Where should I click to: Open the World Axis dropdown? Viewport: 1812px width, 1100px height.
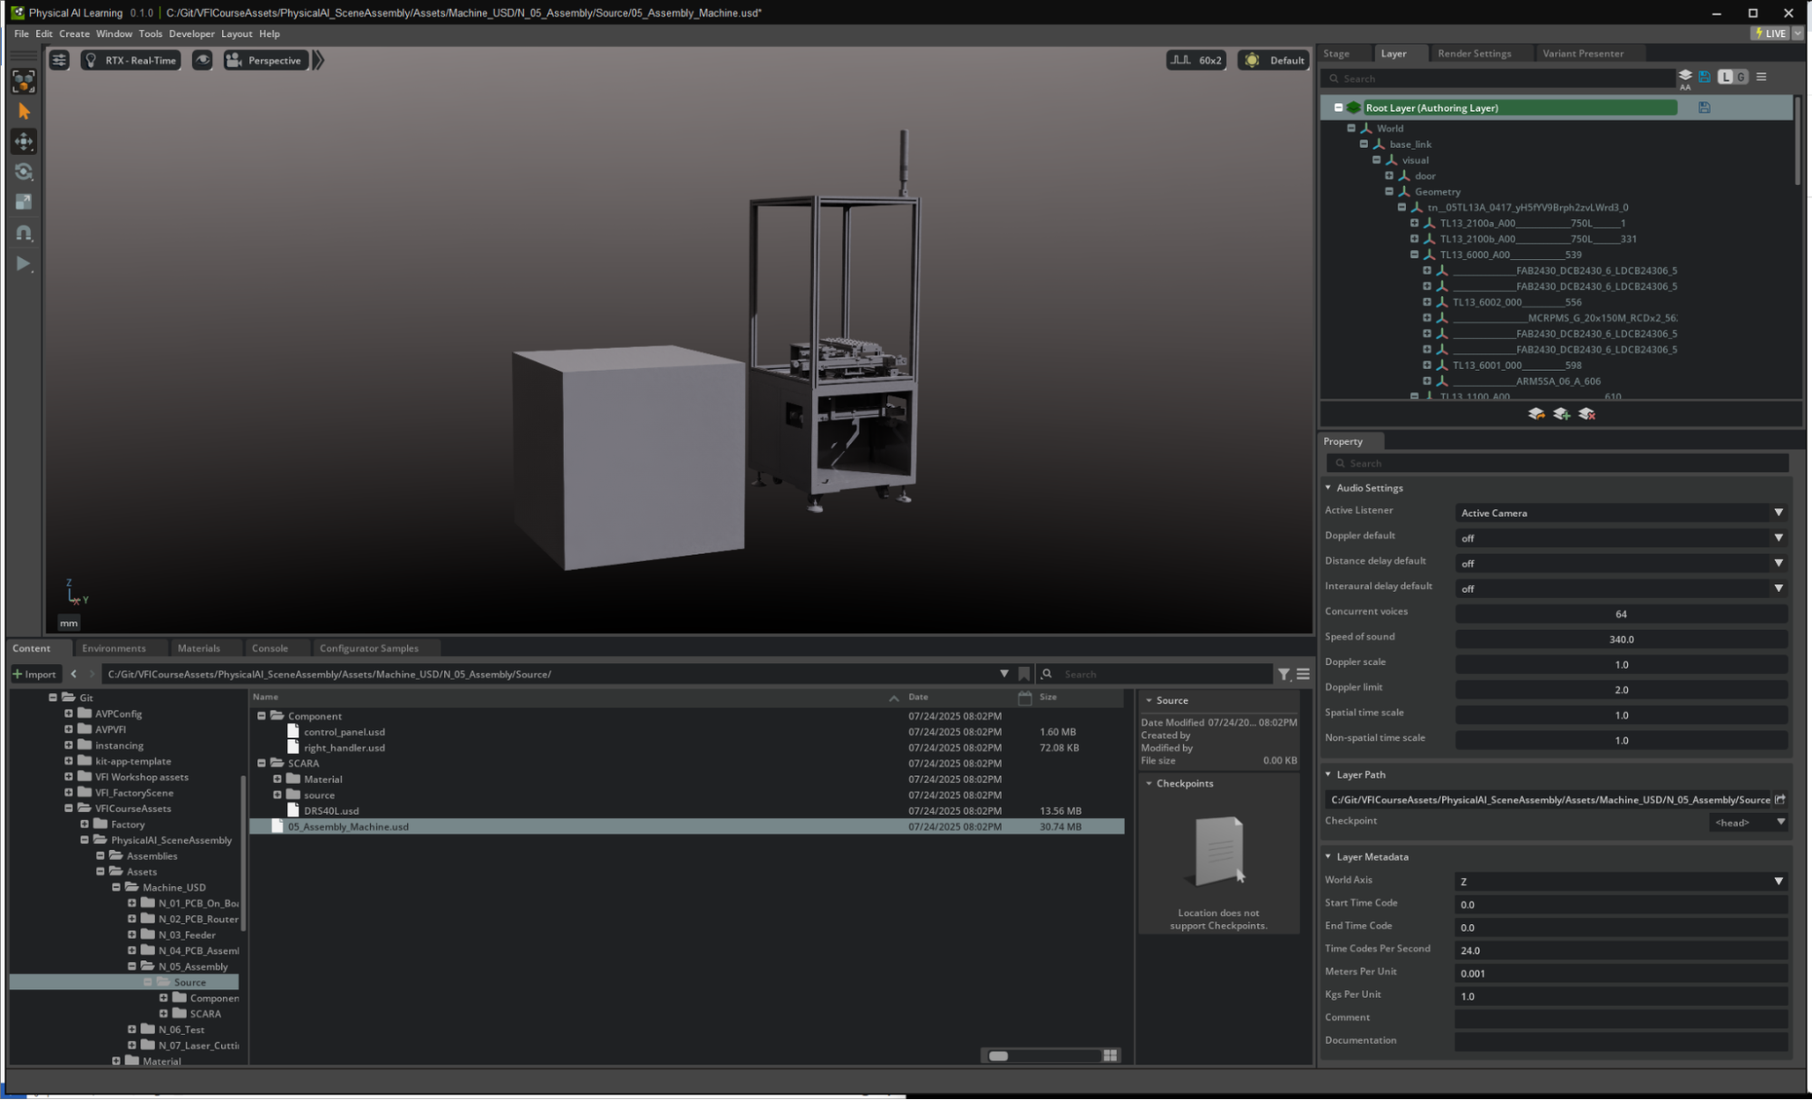[1621, 882]
